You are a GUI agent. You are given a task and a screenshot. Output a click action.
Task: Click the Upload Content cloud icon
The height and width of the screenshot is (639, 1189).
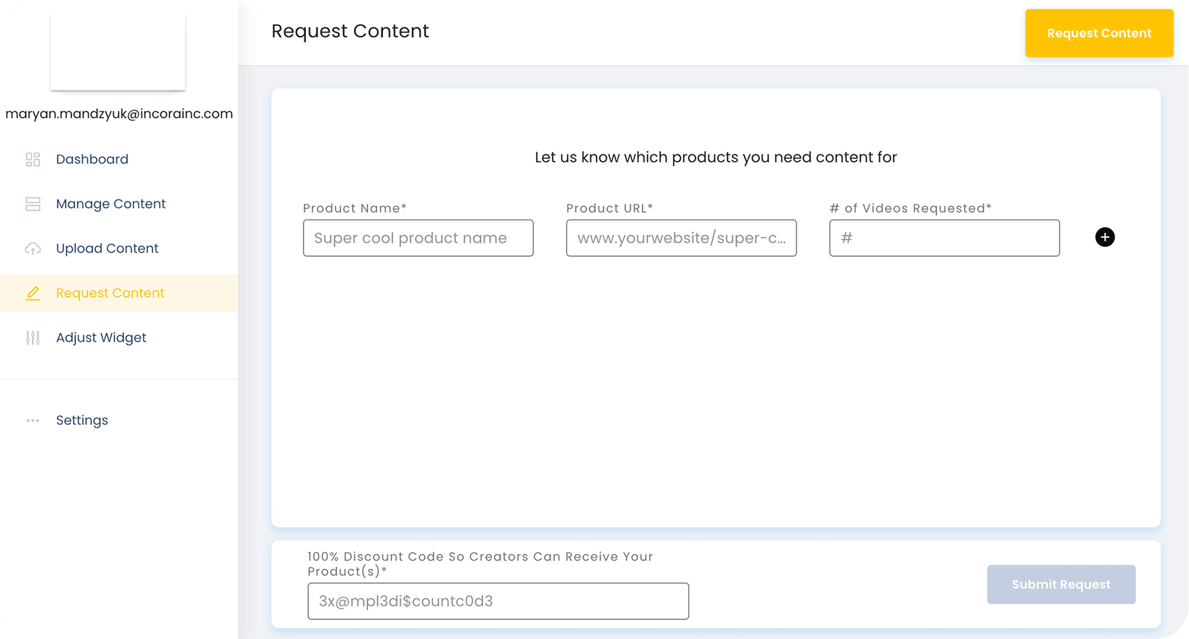pos(33,248)
